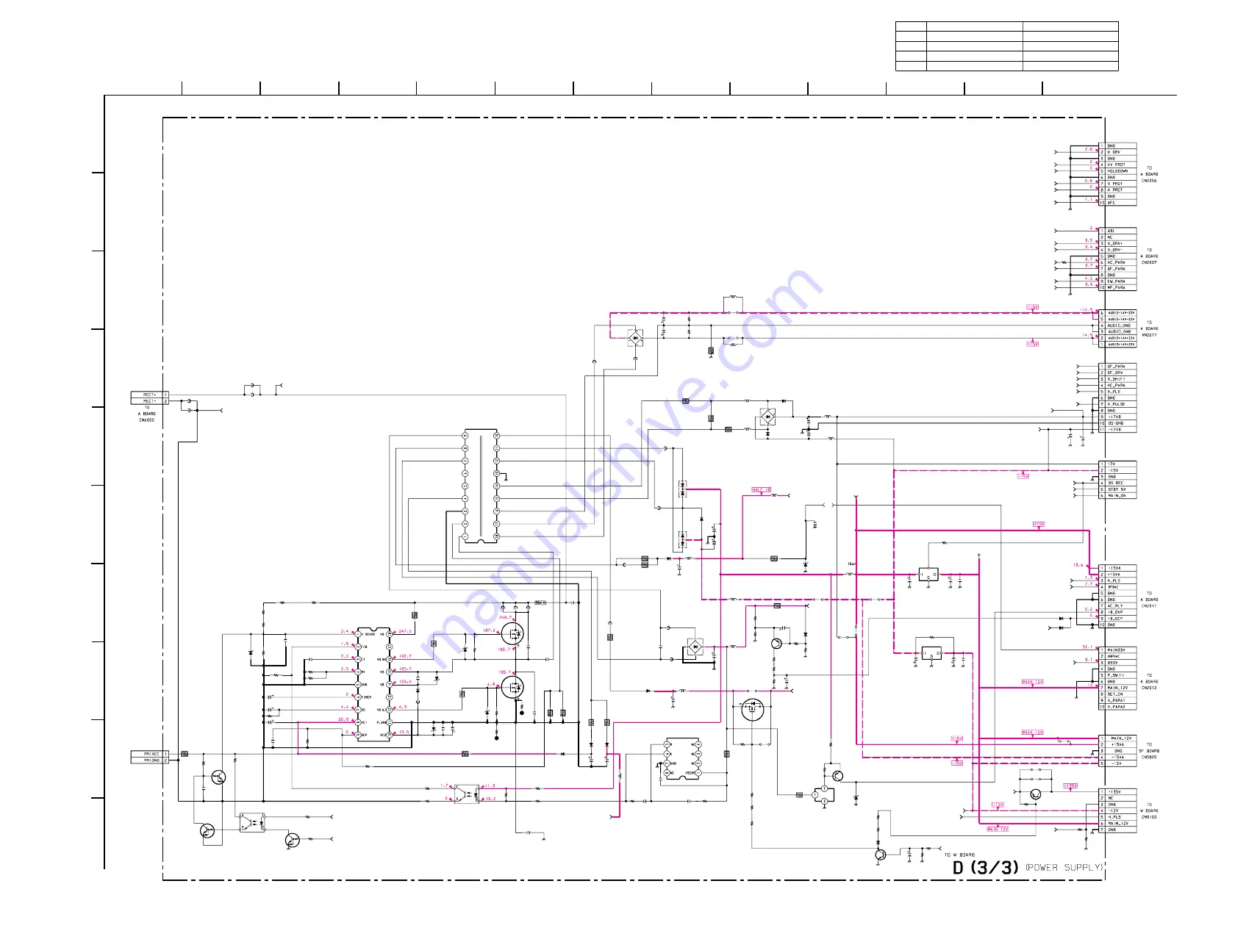1235x928 pixels.
Task: Select the MAIN135V pin label
Action: point(1117,650)
